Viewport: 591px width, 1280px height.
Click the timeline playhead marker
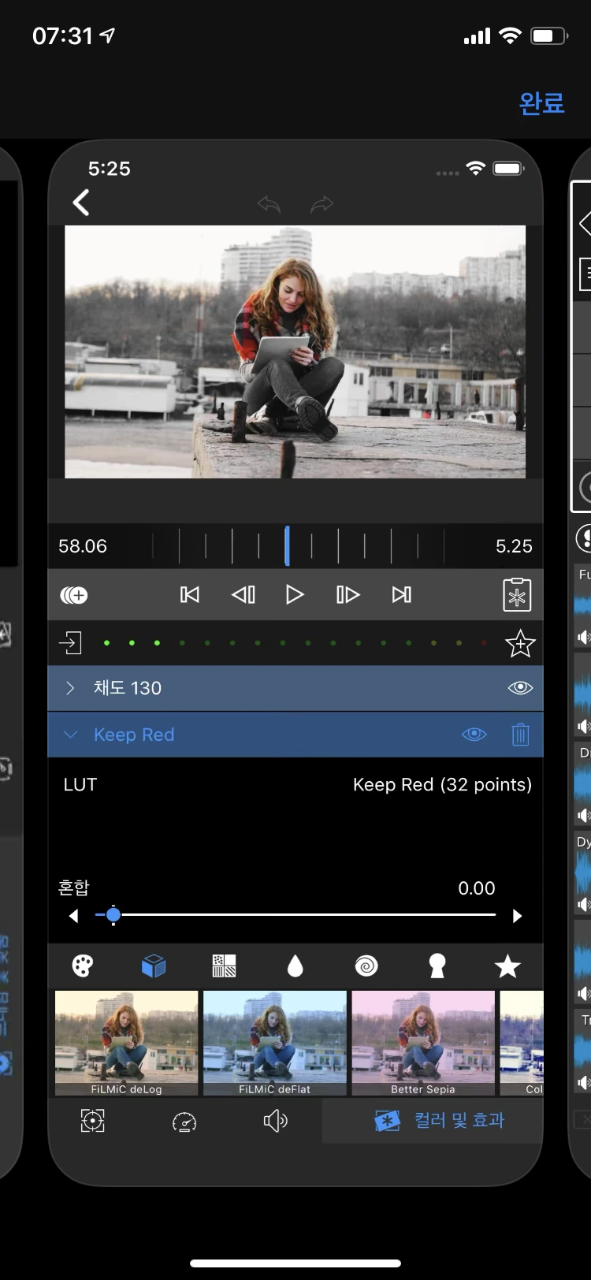[287, 546]
